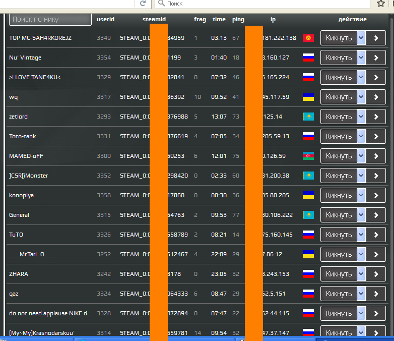Click the frag column header
Viewport: 394px width, 341px height.
200,19
